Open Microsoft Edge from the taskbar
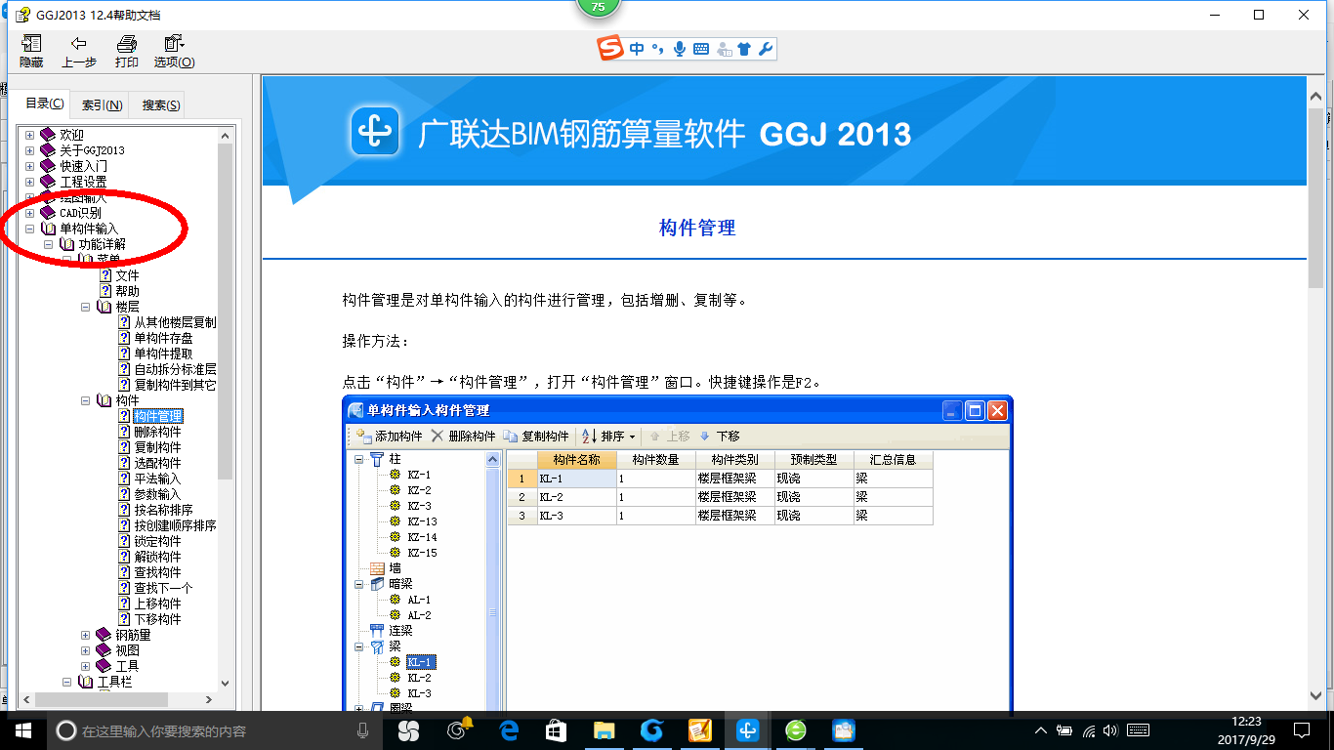 click(508, 730)
